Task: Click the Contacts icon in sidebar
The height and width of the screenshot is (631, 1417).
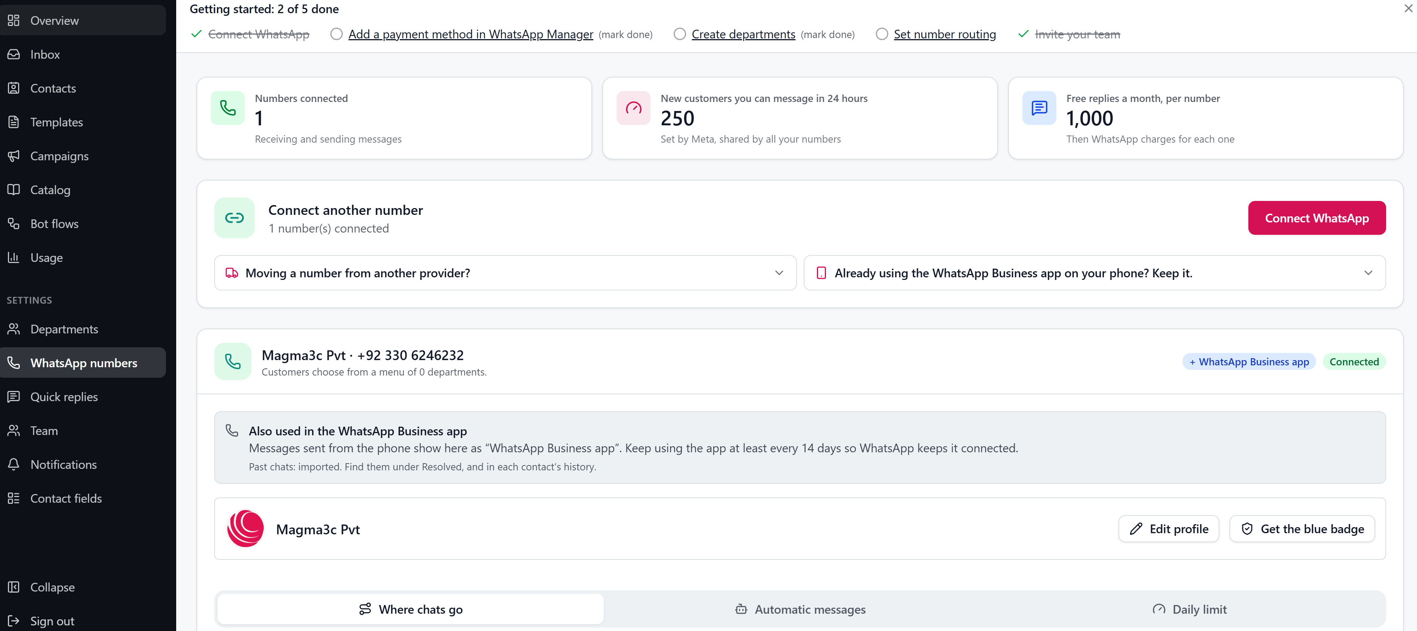Action: pyautogui.click(x=14, y=88)
